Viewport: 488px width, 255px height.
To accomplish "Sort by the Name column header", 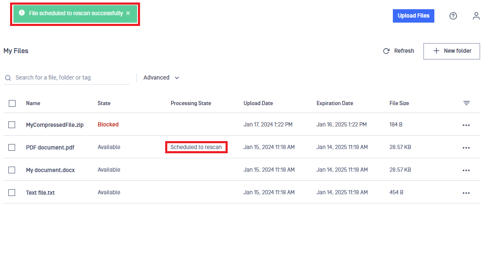I will click(x=33, y=103).
